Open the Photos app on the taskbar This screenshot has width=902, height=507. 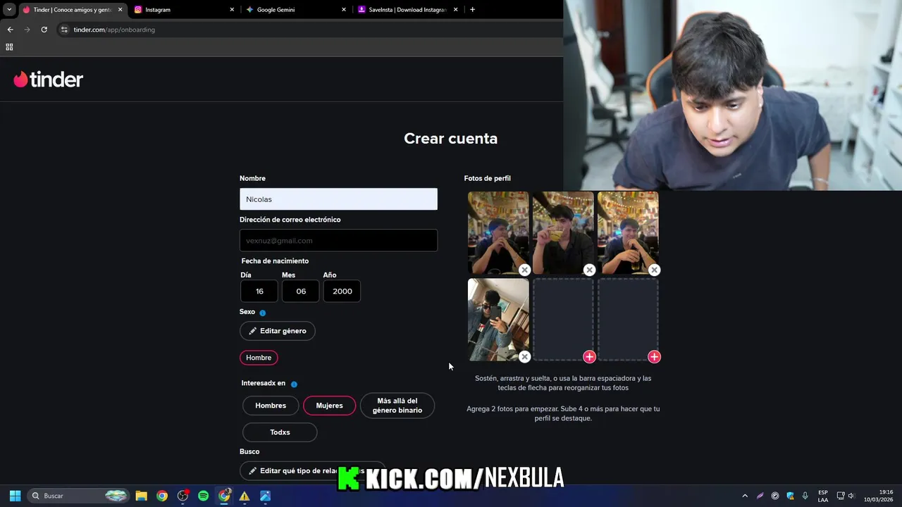(x=265, y=496)
